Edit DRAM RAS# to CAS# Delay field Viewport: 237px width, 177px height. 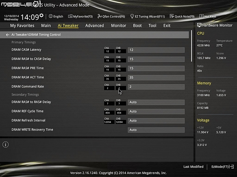pos(156,59)
